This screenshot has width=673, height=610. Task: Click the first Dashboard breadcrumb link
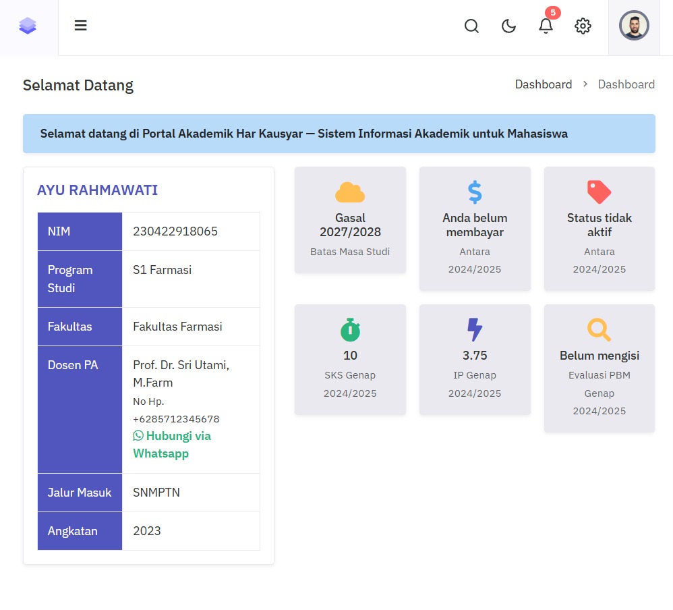[x=543, y=84]
